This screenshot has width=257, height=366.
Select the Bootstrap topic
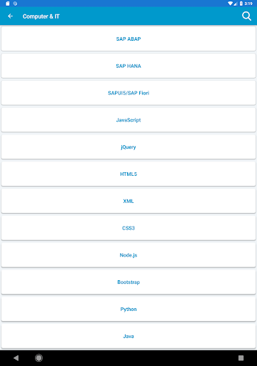(x=128, y=282)
